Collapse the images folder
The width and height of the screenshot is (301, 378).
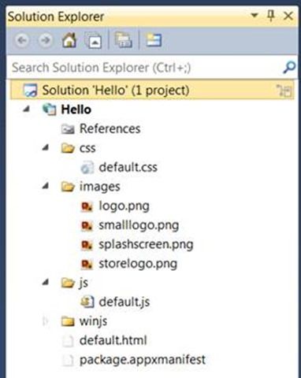coord(46,186)
